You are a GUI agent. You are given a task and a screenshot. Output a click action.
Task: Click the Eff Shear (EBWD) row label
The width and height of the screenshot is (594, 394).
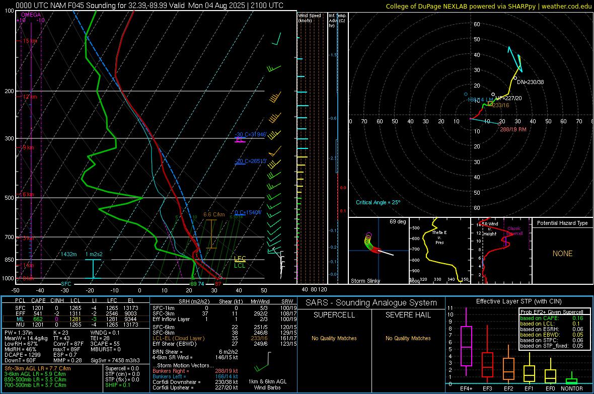[175, 344]
